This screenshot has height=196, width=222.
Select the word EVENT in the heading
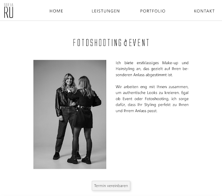139,42
